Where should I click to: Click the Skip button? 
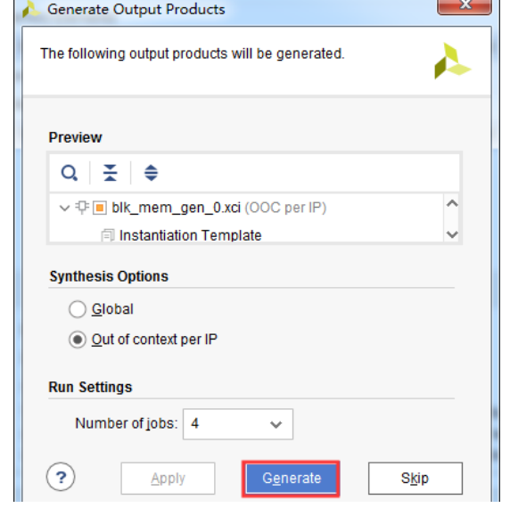click(x=415, y=479)
